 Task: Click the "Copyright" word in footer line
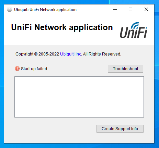(x=24, y=54)
